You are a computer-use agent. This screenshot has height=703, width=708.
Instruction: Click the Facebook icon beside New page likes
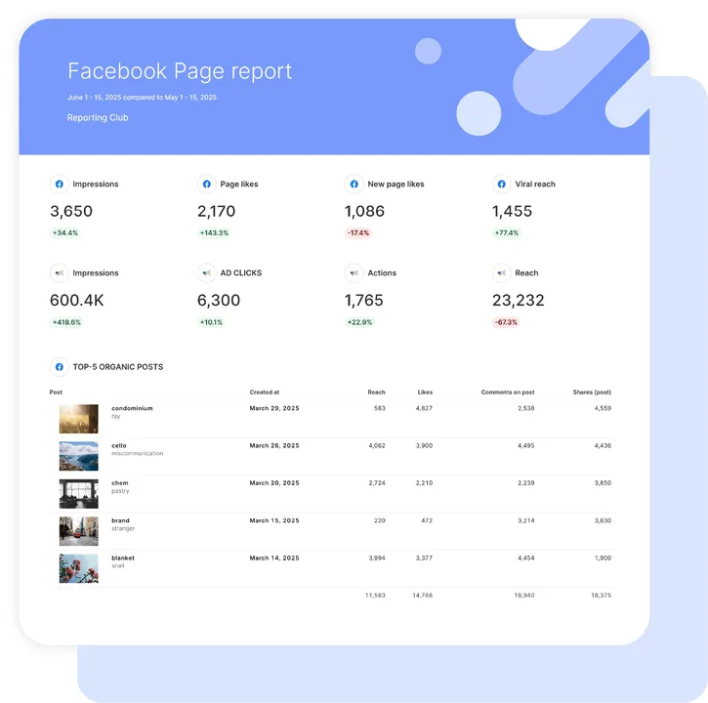pos(354,185)
